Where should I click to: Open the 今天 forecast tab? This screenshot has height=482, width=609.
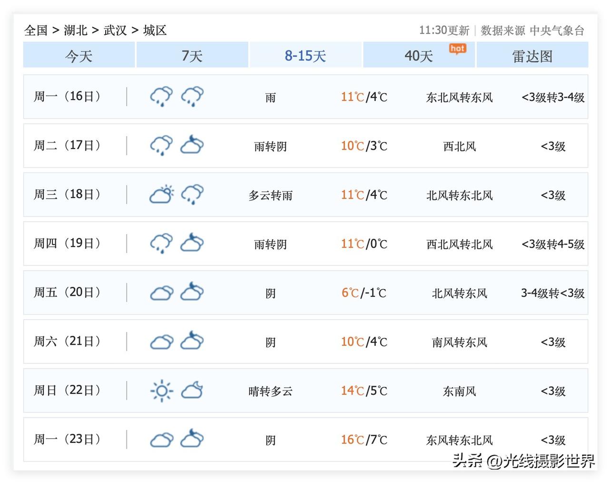[79, 55]
